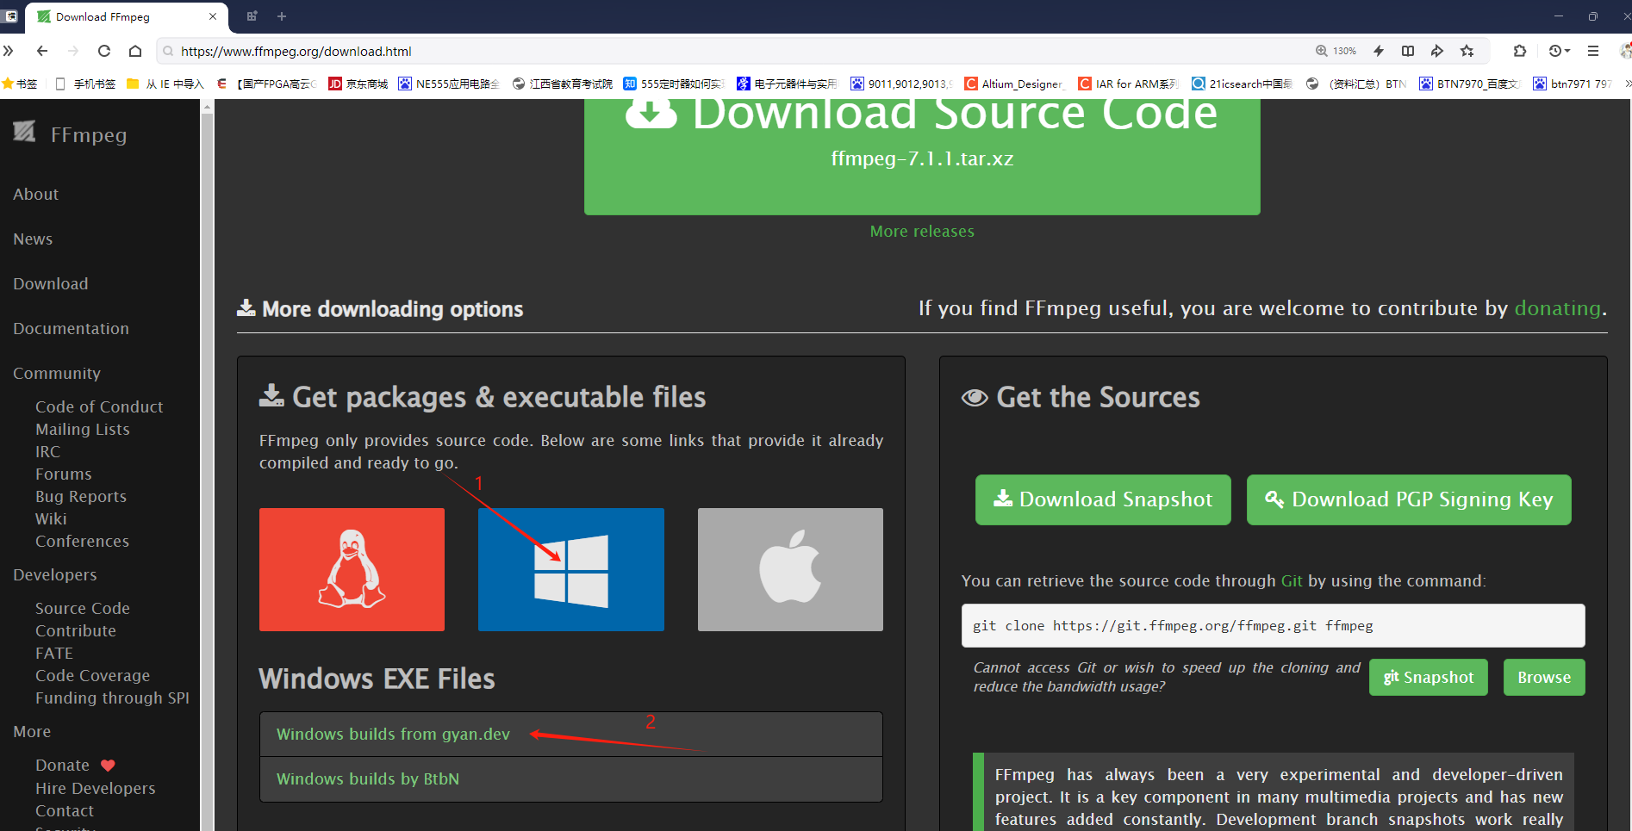Open the IAR for ARM bookmark

[x=1129, y=84]
